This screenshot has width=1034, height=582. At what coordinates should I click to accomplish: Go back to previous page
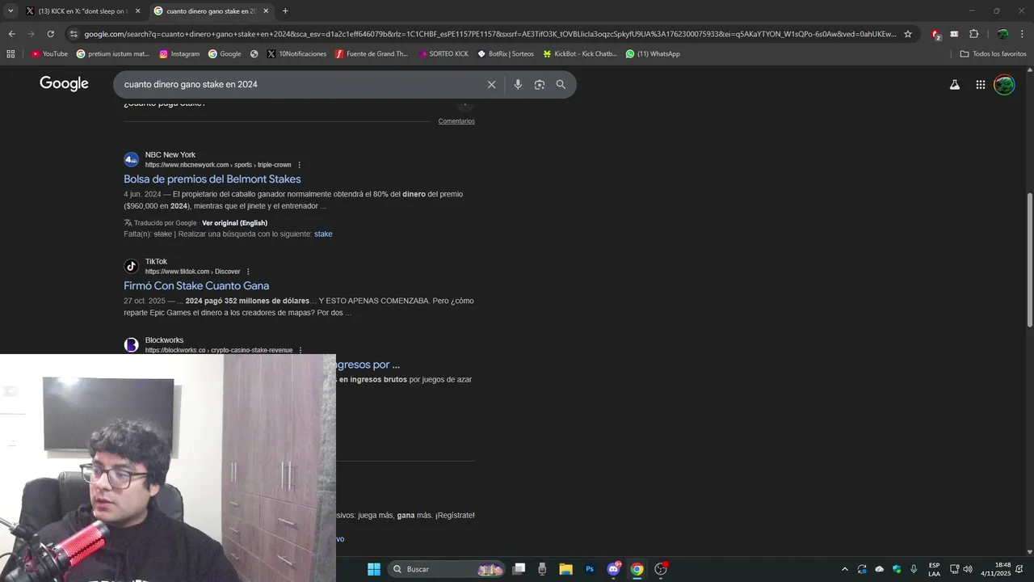[11, 34]
